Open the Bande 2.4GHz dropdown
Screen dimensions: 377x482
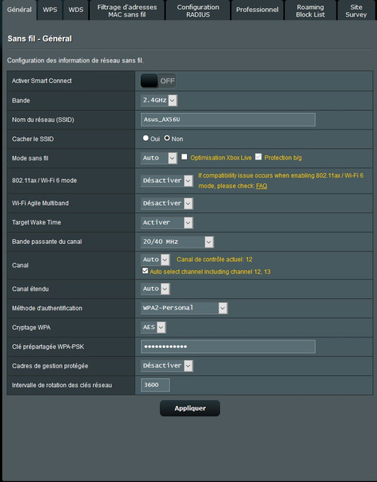159,100
